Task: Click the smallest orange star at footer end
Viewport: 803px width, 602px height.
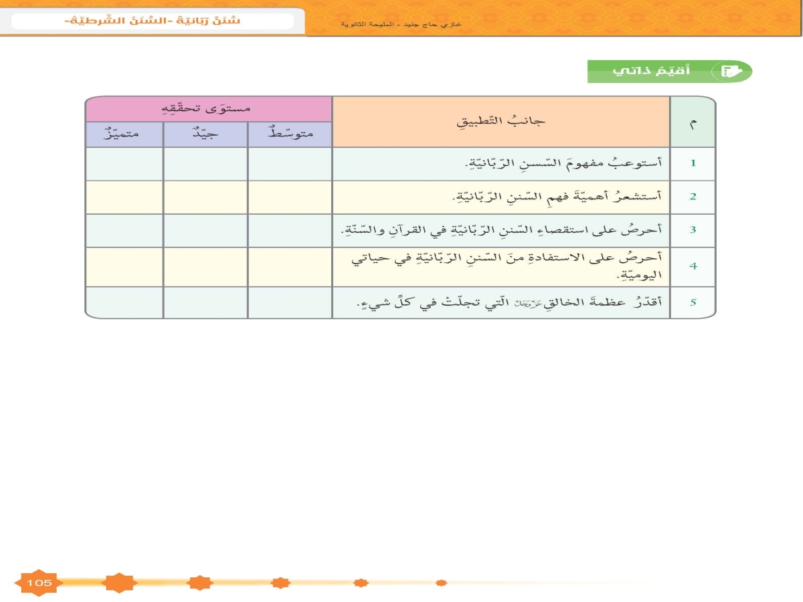Action: (x=441, y=583)
